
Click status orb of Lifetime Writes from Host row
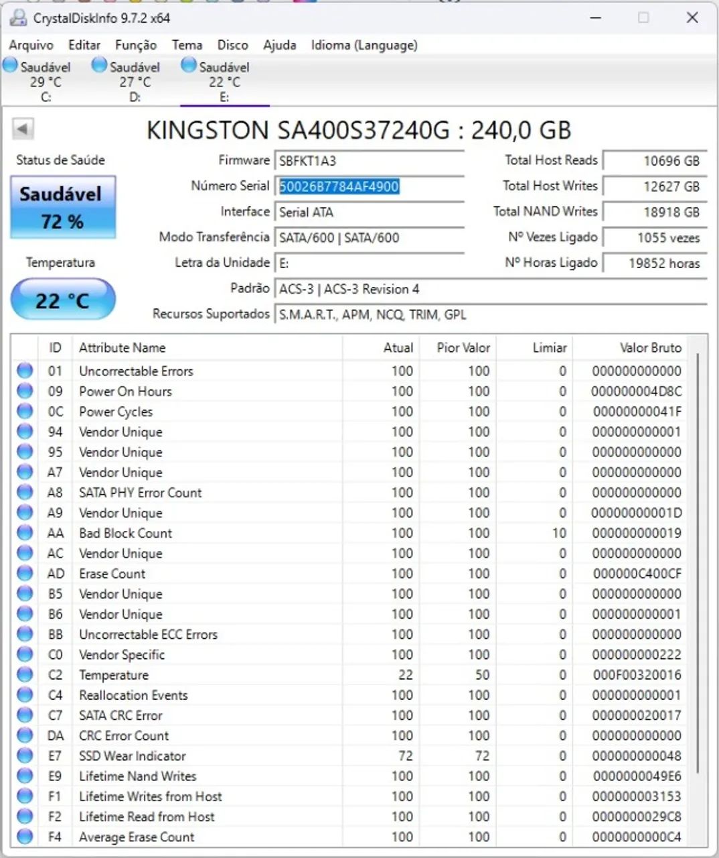25,796
